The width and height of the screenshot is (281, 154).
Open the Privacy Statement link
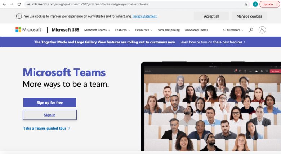pyautogui.click(x=144, y=16)
